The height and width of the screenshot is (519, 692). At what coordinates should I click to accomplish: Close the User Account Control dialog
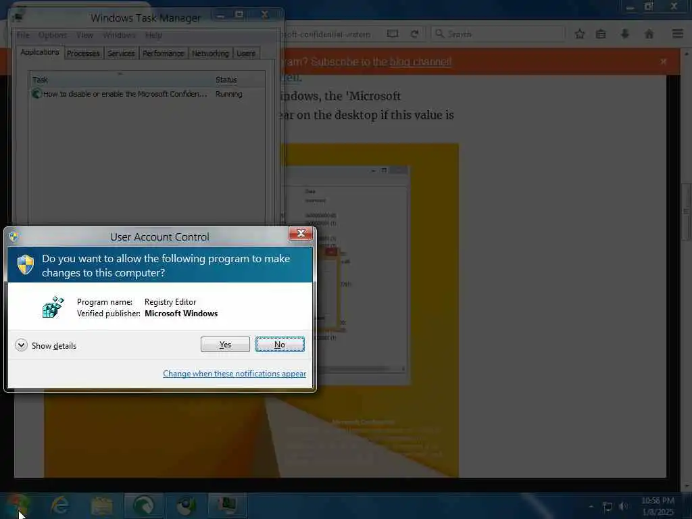tap(301, 233)
